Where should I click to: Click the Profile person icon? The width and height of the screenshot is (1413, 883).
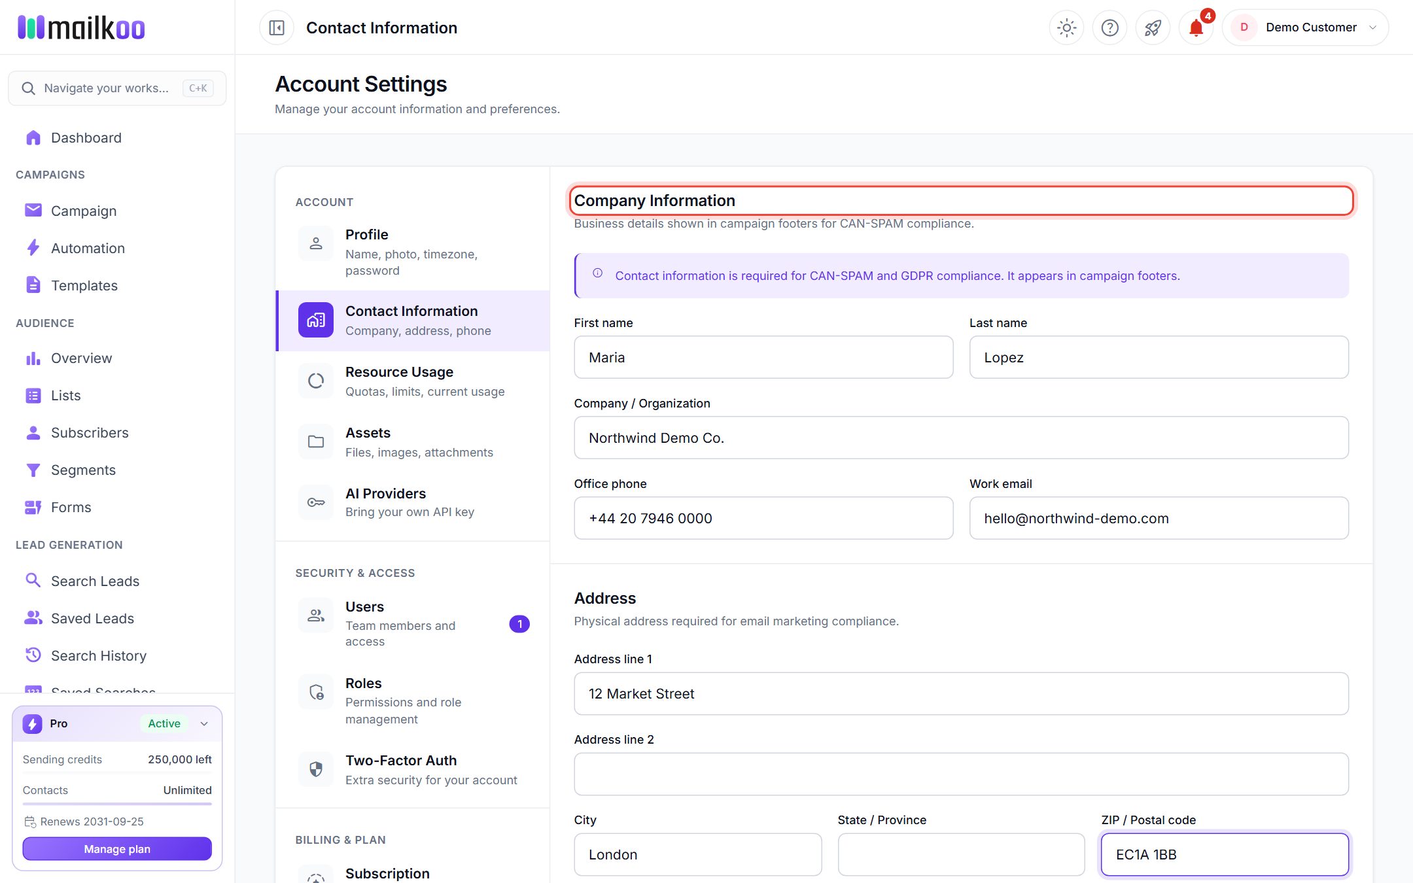point(316,243)
